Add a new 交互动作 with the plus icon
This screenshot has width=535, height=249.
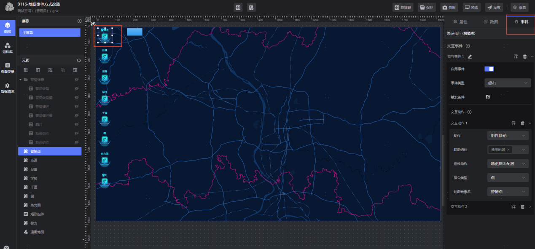(x=469, y=112)
